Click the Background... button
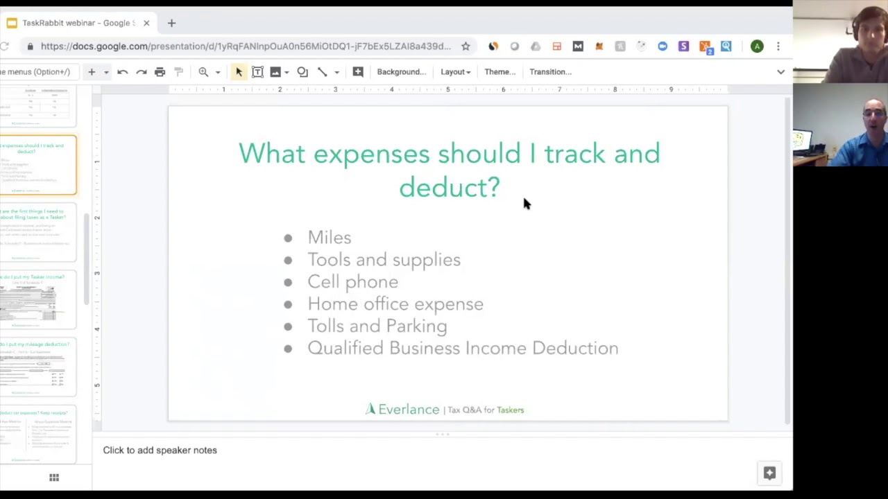Image resolution: width=888 pixels, height=499 pixels. tap(401, 71)
